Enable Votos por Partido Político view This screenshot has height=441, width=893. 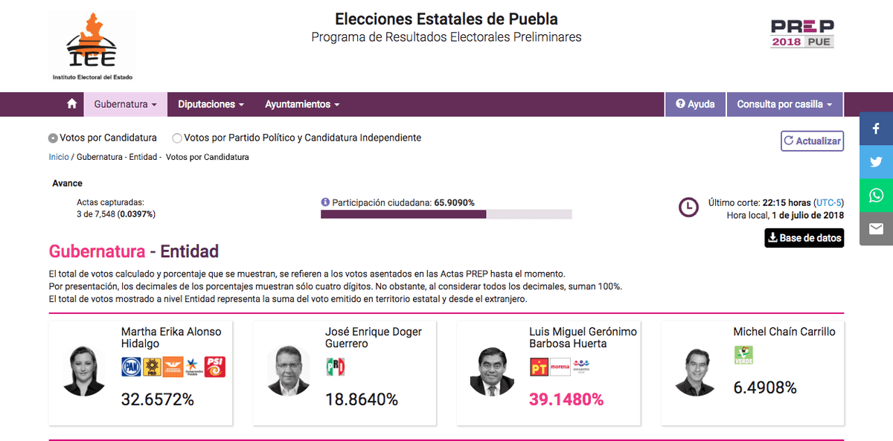177,138
